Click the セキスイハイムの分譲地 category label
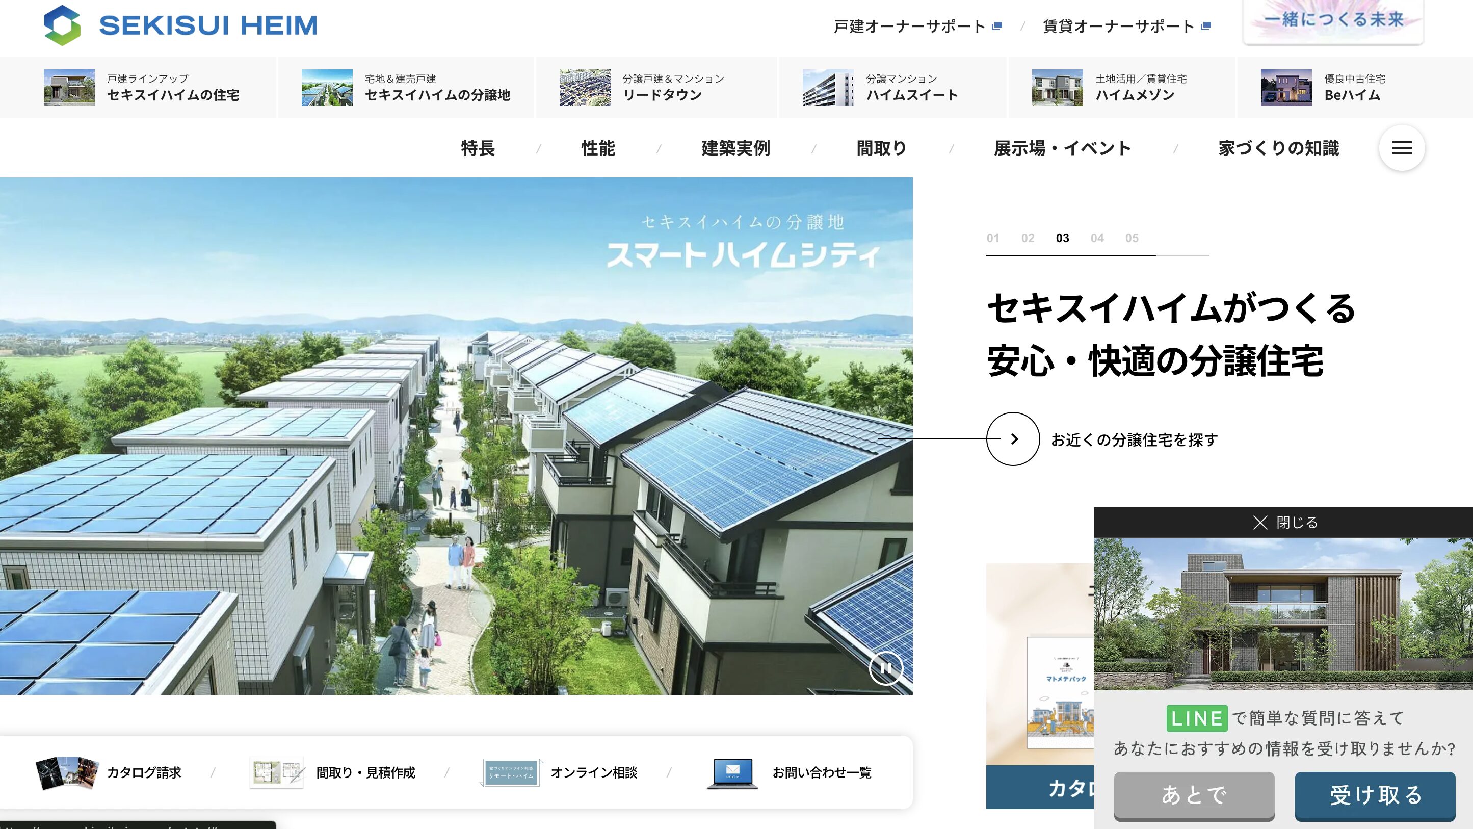1473x829 pixels. pyautogui.click(x=437, y=94)
